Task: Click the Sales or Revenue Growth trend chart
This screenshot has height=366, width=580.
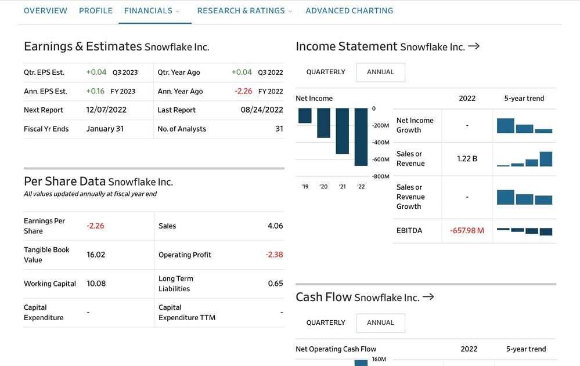Action: point(524,197)
